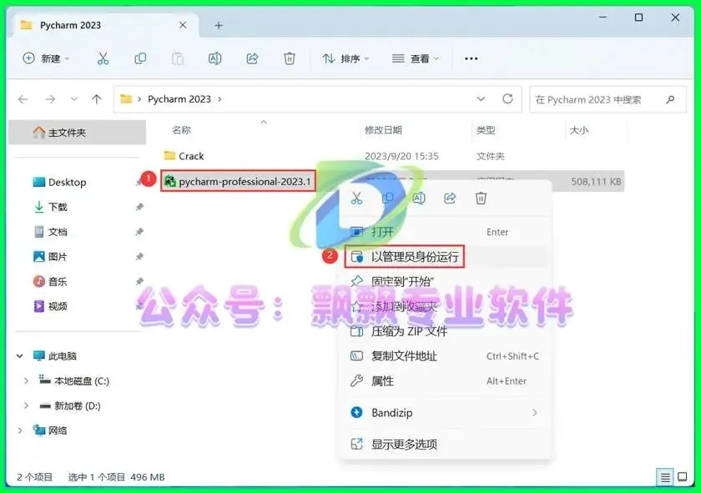Click Share icon in the context menu
This screenshot has width=701, height=493.
point(450,198)
